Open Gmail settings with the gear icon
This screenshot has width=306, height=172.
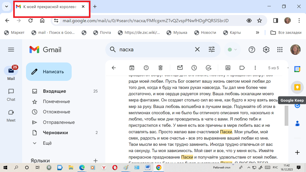click(x=266, y=50)
